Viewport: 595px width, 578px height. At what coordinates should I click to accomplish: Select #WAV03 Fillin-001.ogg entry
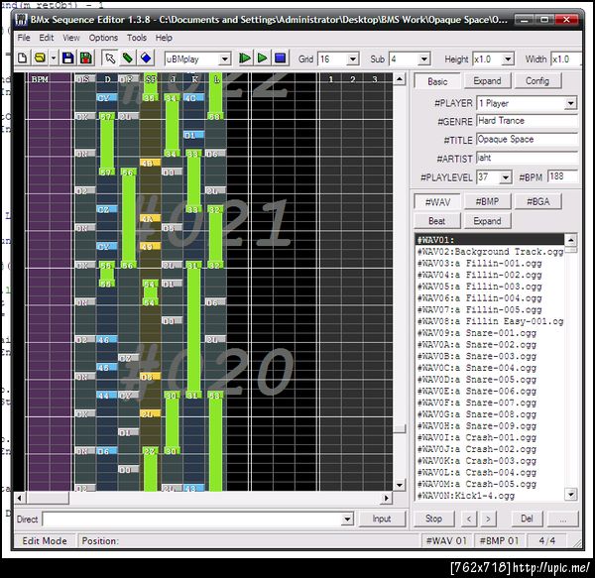[490, 263]
